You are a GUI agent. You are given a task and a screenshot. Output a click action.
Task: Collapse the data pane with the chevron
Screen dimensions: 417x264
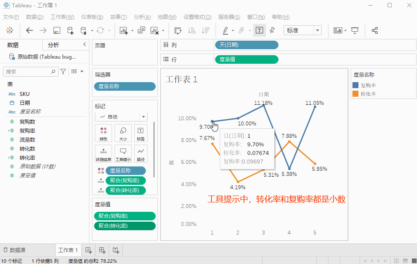tap(85, 44)
